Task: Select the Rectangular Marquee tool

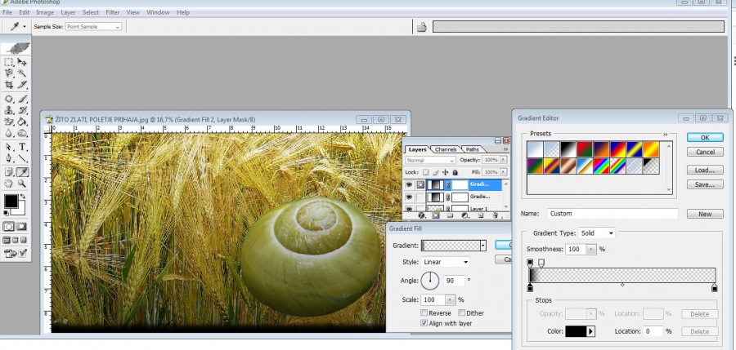Action: 9,62
